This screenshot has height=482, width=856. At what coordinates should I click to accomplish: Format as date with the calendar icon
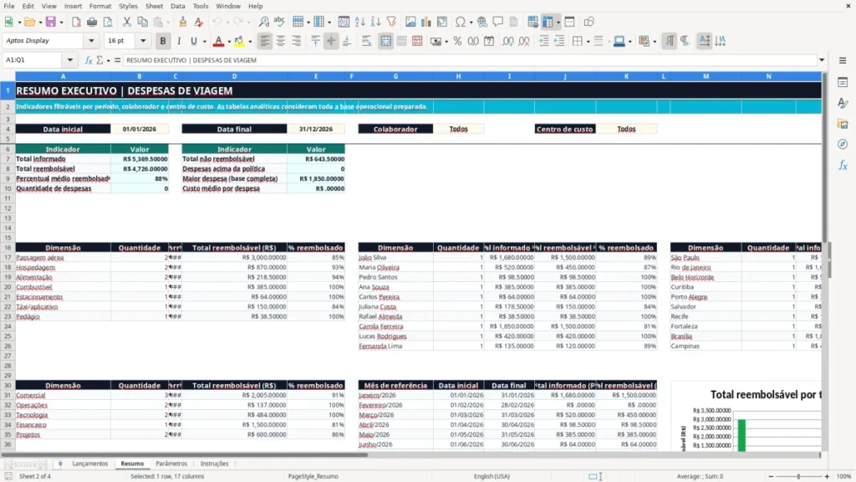(489, 41)
